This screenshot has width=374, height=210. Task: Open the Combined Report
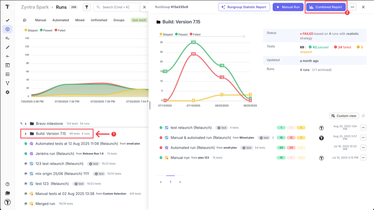(325, 7)
